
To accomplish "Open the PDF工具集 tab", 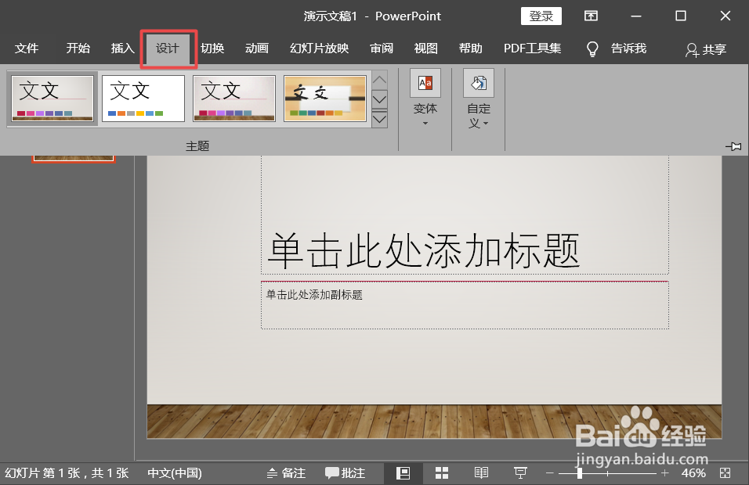I will tap(533, 48).
